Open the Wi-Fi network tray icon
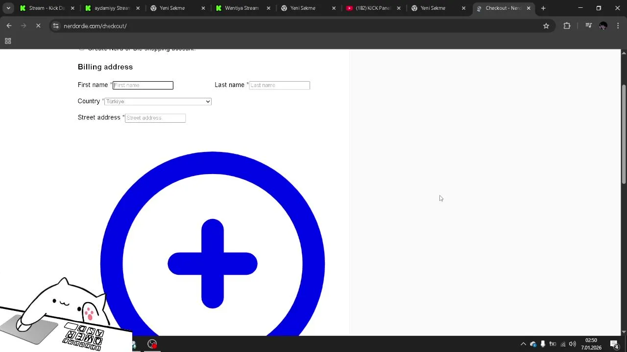The height and width of the screenshot is (352, 627). tap(563, 344)
